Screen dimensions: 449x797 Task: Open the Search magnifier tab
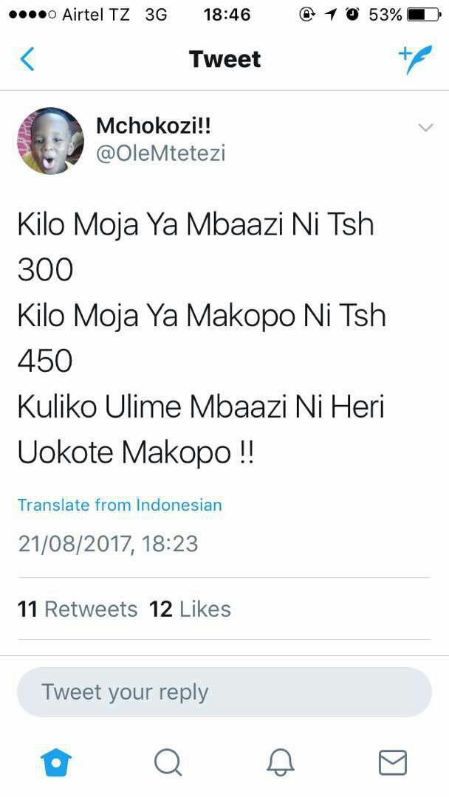tap(168, 763)
